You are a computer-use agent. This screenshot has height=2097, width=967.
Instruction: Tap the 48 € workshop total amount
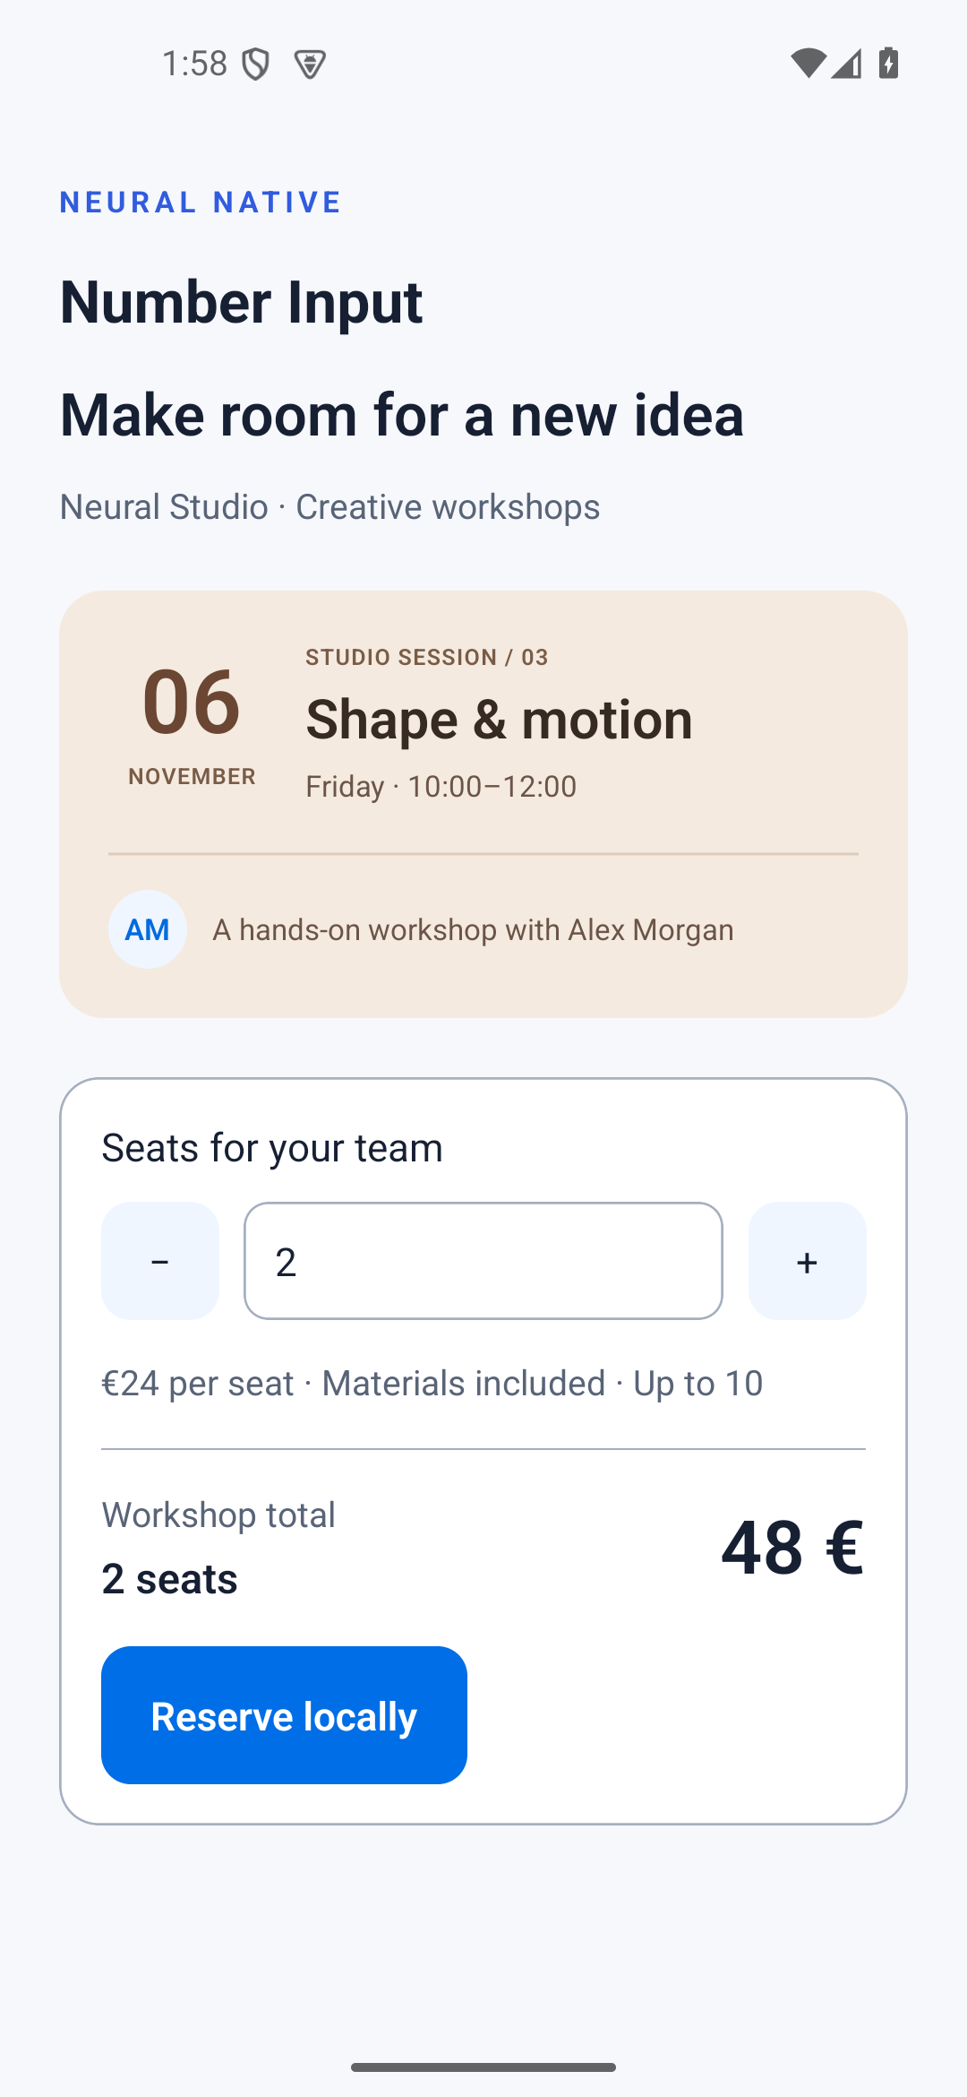792,1547
